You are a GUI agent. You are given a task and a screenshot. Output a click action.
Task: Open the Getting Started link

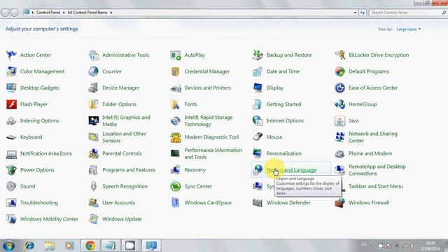tap(283, 104)
